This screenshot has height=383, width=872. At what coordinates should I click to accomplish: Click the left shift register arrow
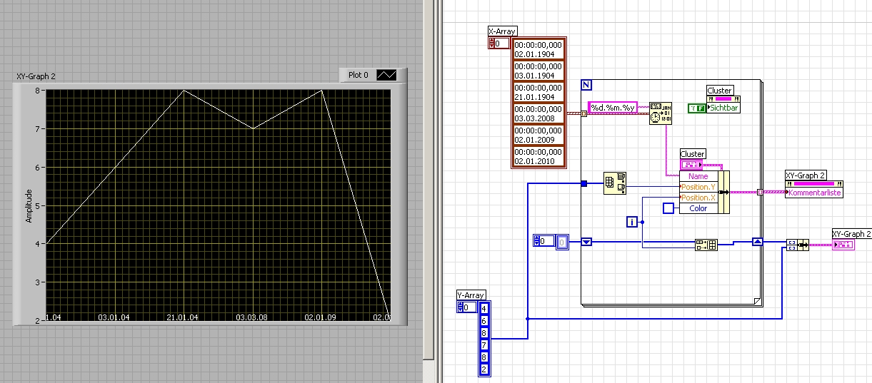tap(586, 241)
